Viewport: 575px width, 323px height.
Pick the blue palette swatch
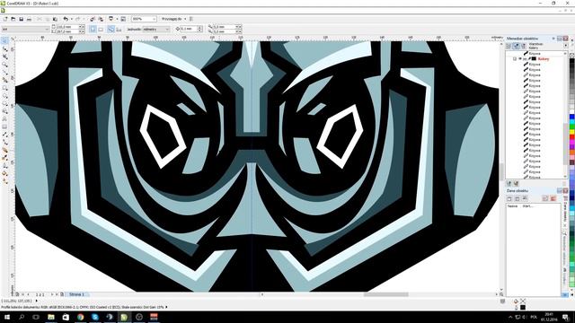(x=571, y=118)
